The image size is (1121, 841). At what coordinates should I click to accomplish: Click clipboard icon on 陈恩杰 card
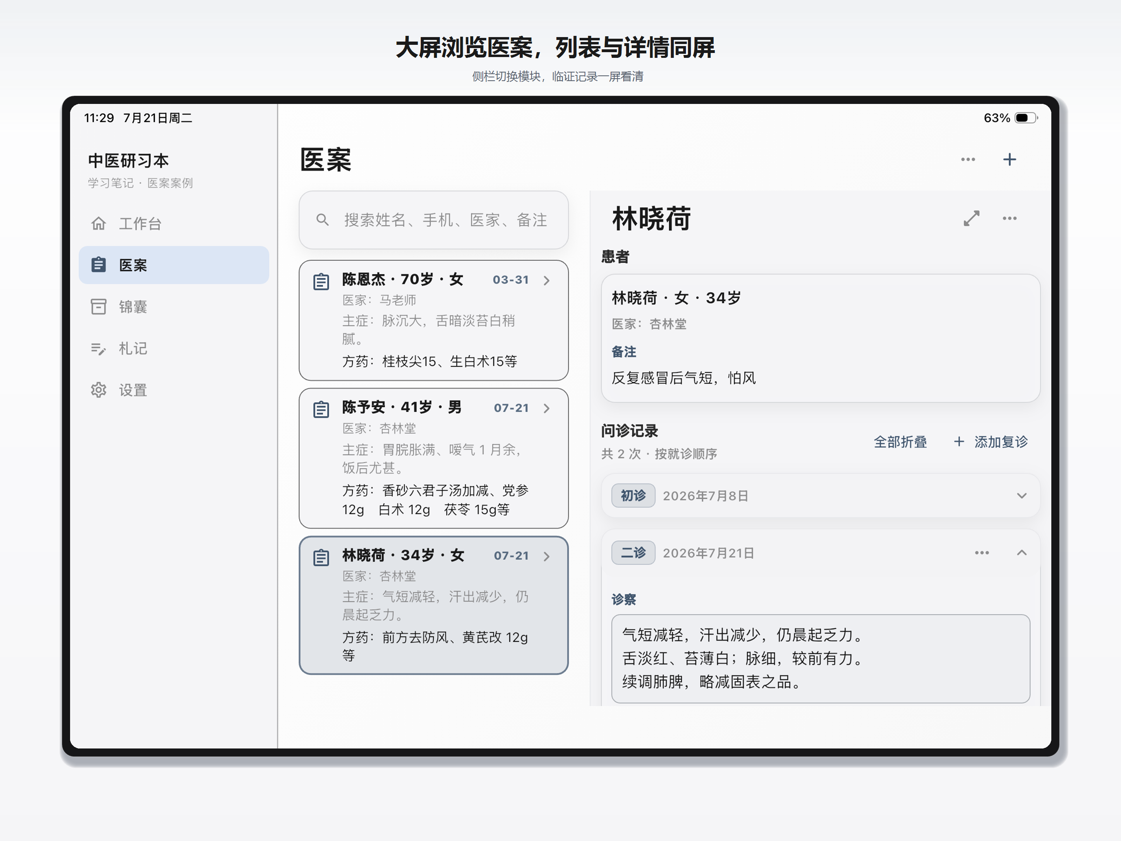(321, 281)
